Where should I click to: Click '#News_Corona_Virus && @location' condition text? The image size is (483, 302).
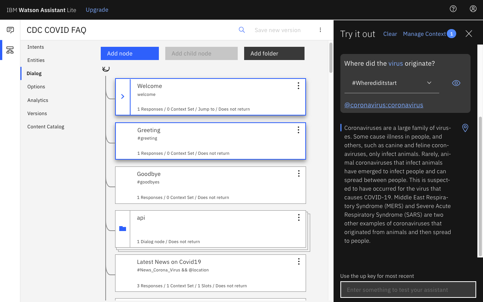pos(173,270)
